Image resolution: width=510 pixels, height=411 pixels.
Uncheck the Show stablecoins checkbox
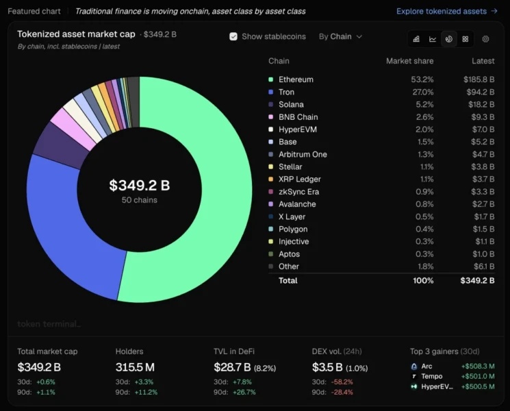[x=233, y=36]
